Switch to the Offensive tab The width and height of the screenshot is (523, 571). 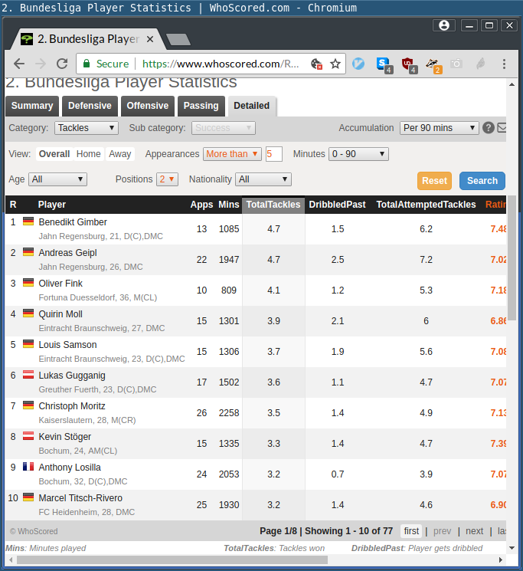coord(148,106)
